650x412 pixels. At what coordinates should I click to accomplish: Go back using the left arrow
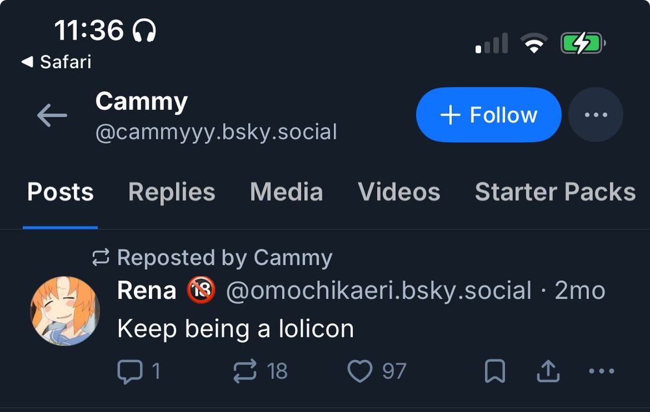[52, 115]
